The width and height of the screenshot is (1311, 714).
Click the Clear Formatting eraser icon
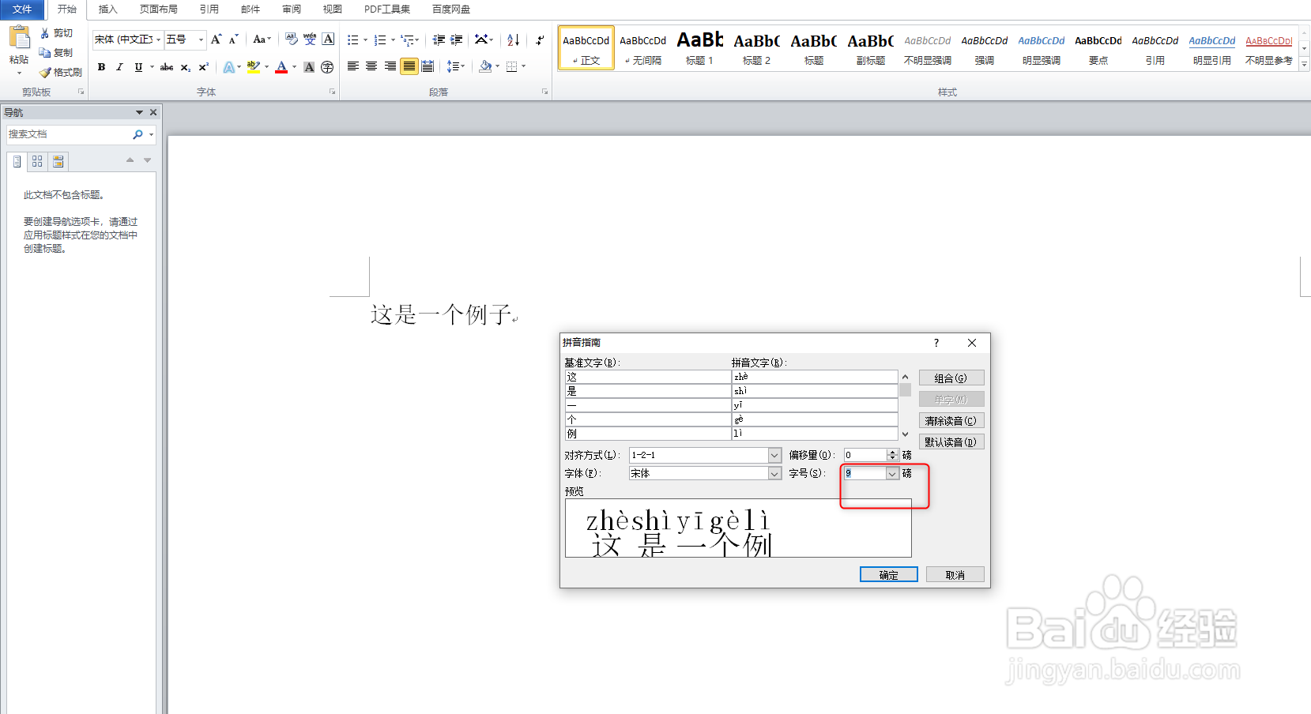[292, 39]
